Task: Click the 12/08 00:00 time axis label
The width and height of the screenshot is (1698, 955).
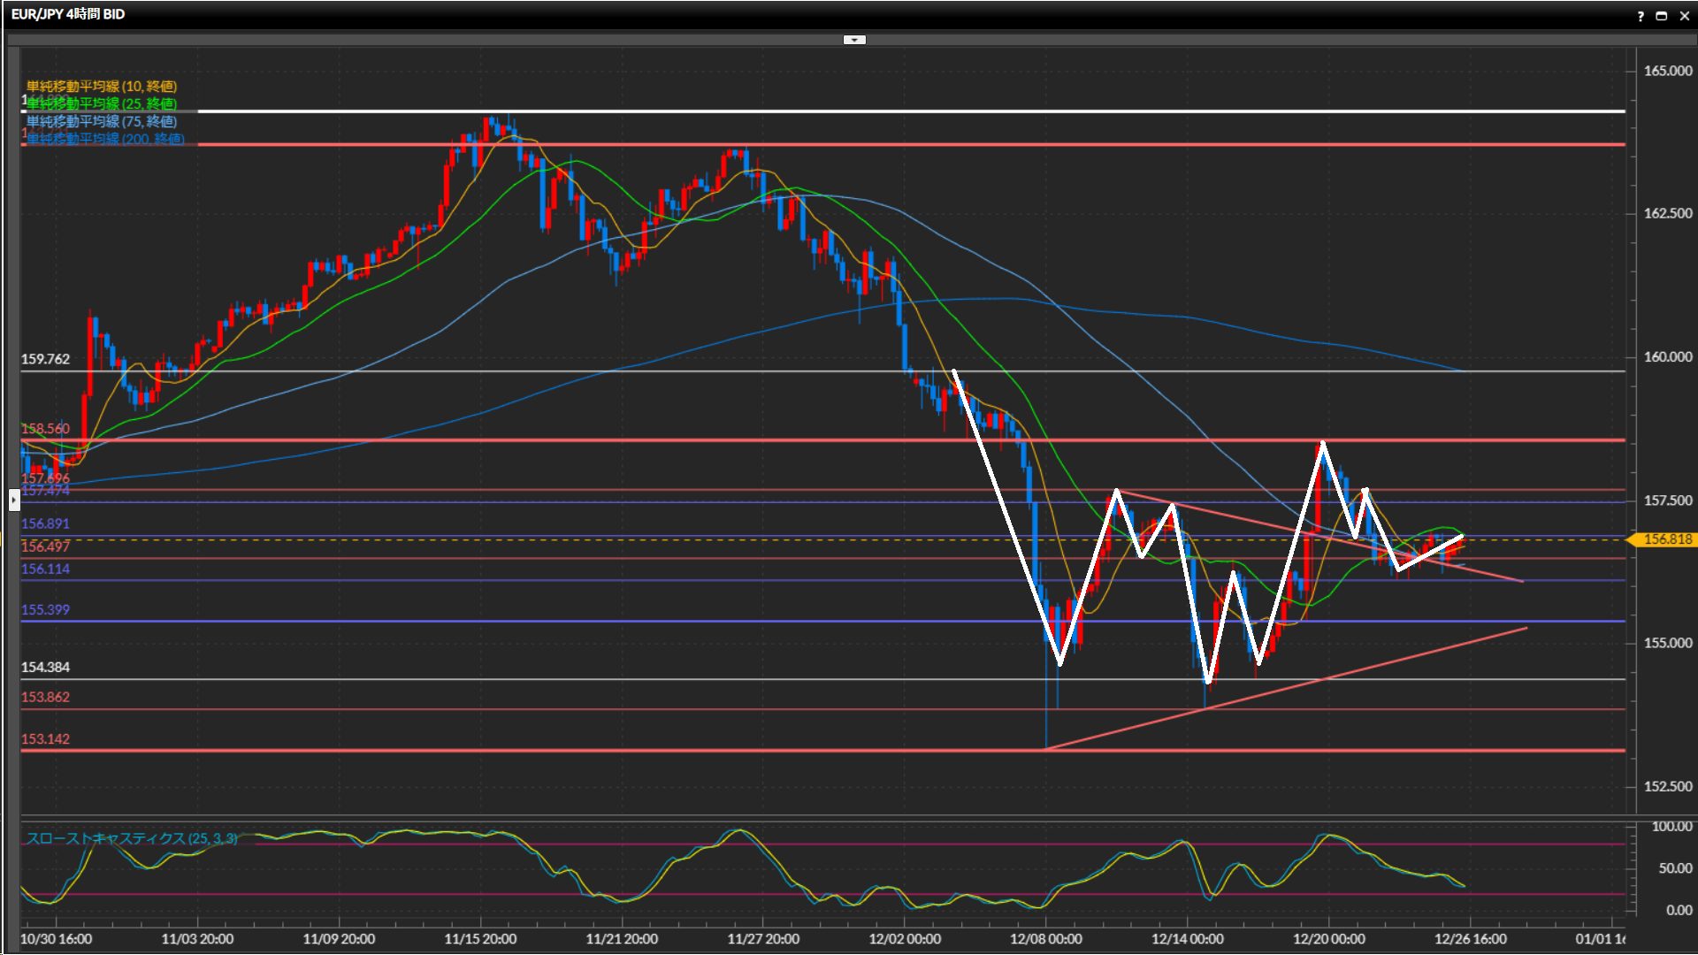Action: [x=1046, y=939]
